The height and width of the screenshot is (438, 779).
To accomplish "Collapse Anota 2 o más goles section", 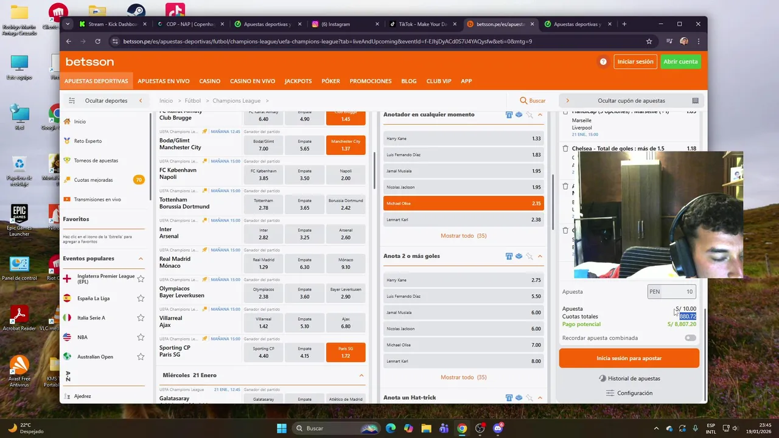I will tap(540, 256).
